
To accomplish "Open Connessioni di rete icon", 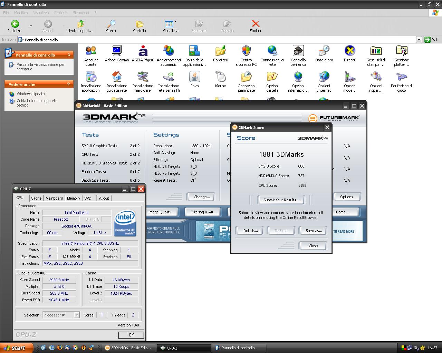I will tap(272, 56).
